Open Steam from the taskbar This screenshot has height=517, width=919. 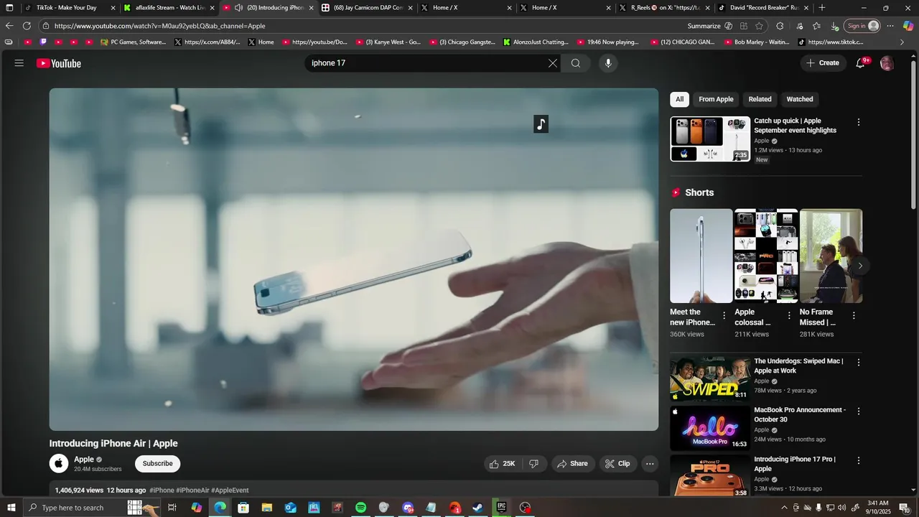tap(477, 508)
